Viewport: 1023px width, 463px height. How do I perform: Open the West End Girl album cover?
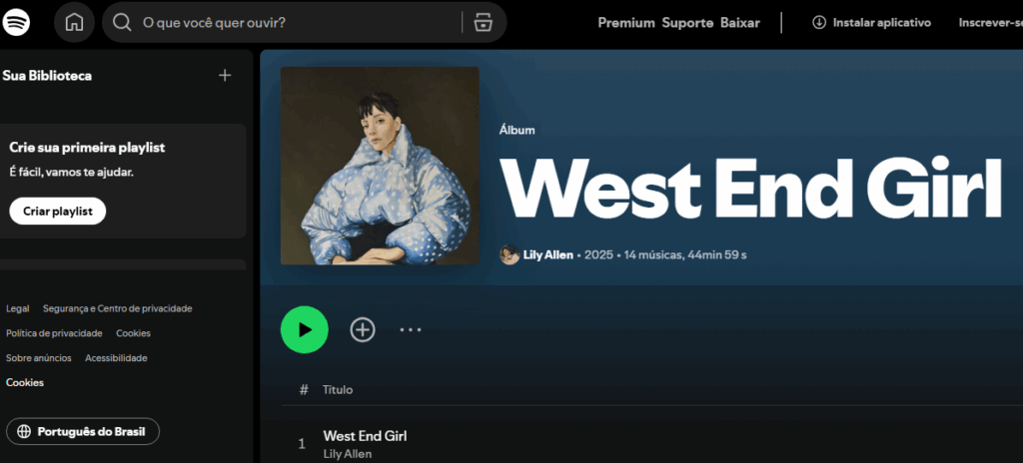[x=380, y=166]
